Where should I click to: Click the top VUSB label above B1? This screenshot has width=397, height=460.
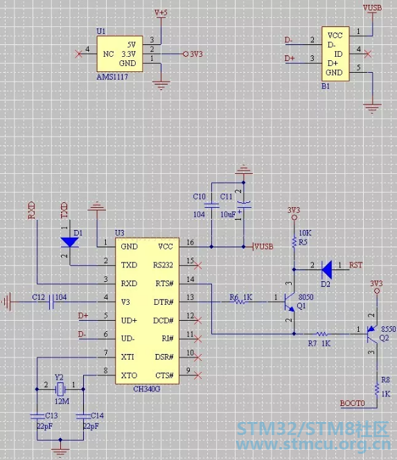tap(372, 8)
